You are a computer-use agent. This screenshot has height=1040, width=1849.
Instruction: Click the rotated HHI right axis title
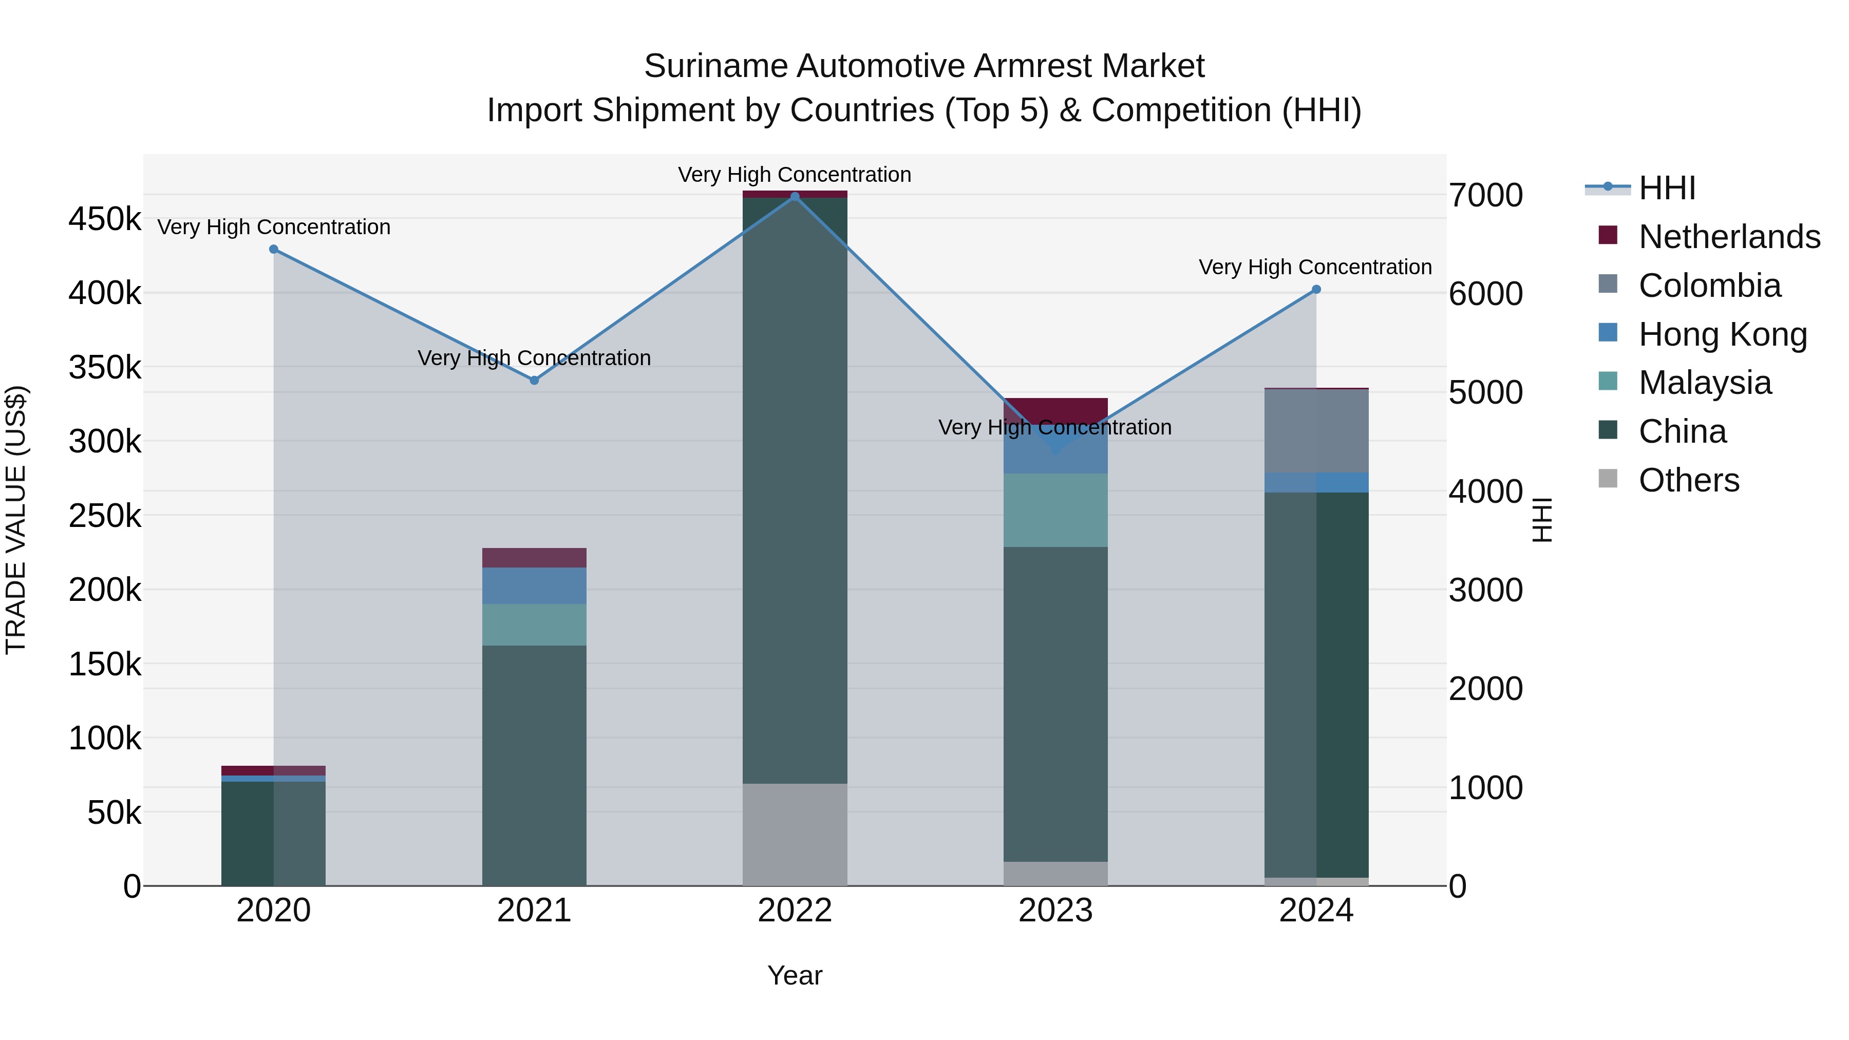[1542, 520]
